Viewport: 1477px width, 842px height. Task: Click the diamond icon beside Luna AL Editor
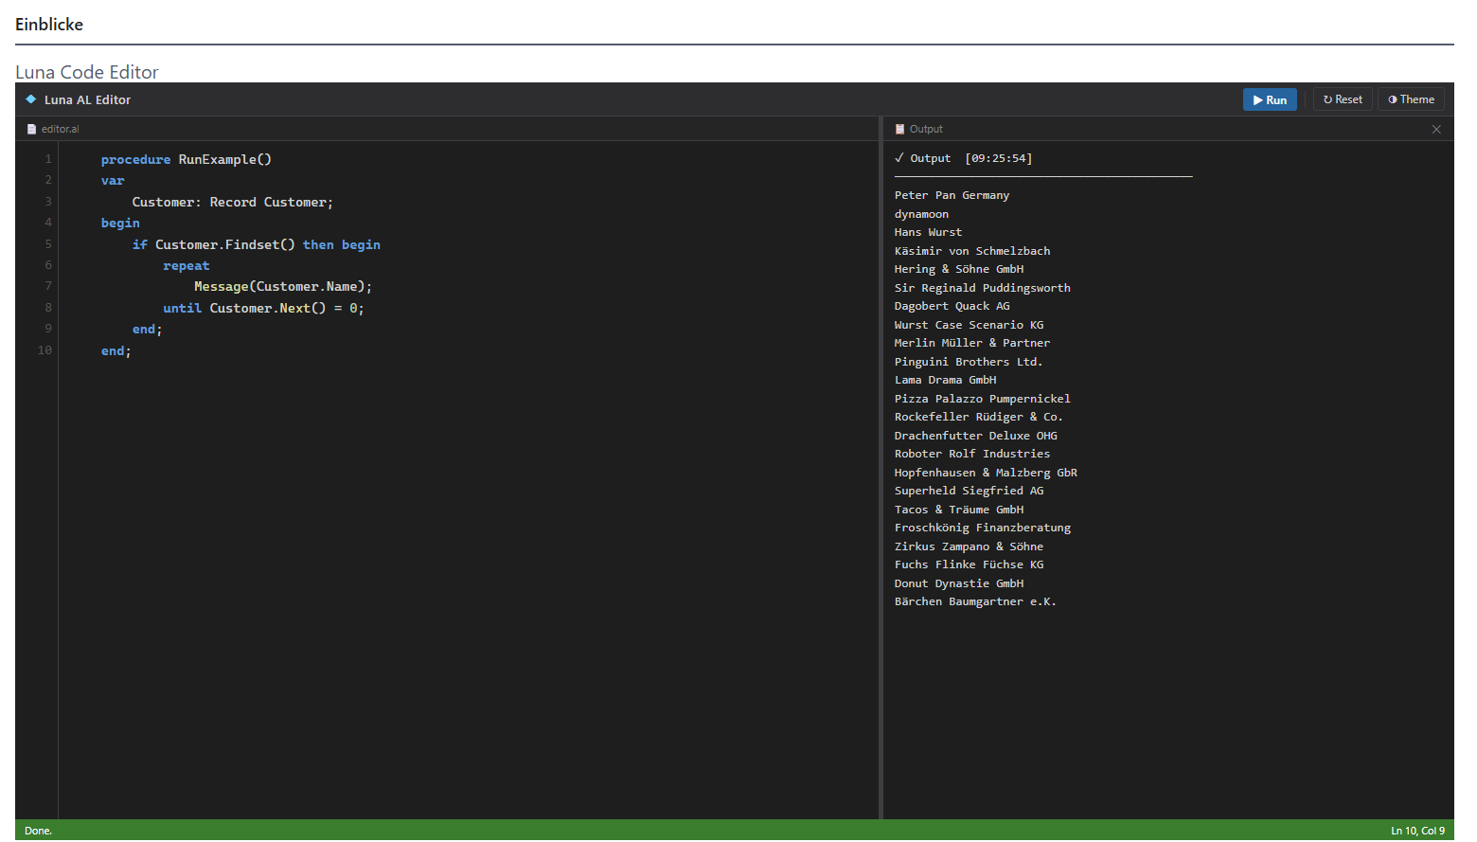[x=29, y=99]
